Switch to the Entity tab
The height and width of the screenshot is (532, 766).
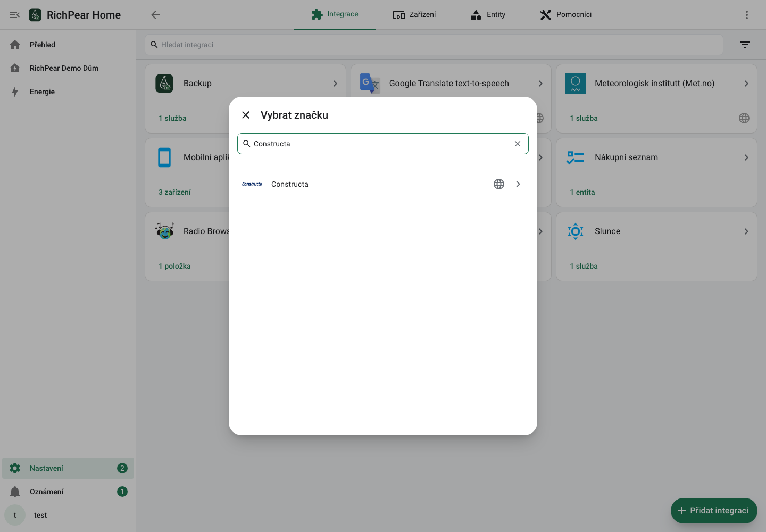click(488, 14)
